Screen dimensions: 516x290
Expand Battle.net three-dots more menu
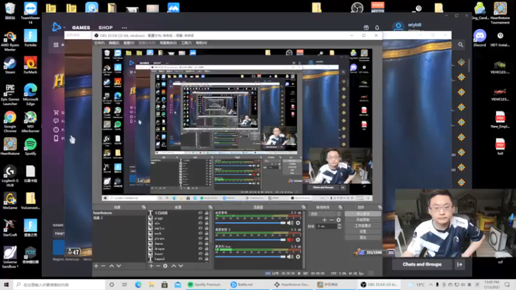[x=124, y=28]
